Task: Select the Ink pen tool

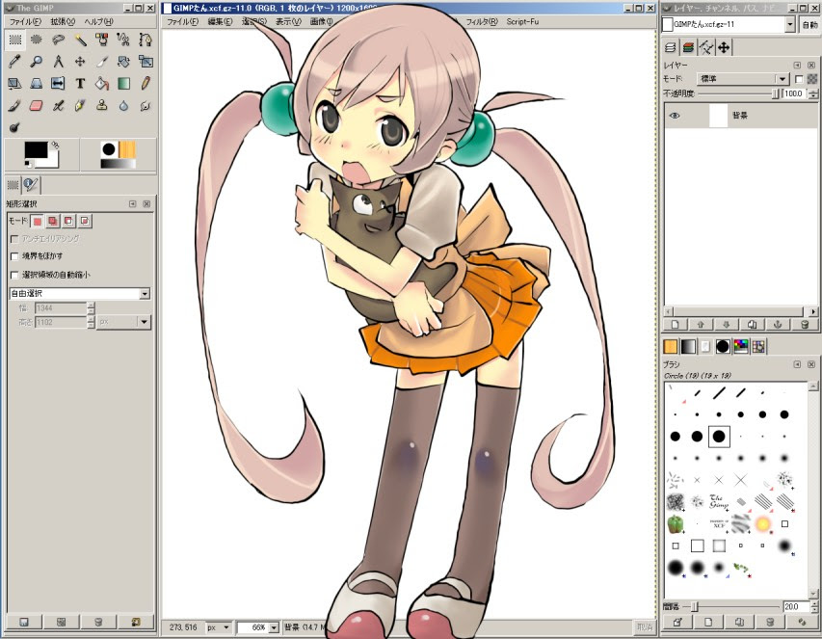Action: tap(80, 105)
